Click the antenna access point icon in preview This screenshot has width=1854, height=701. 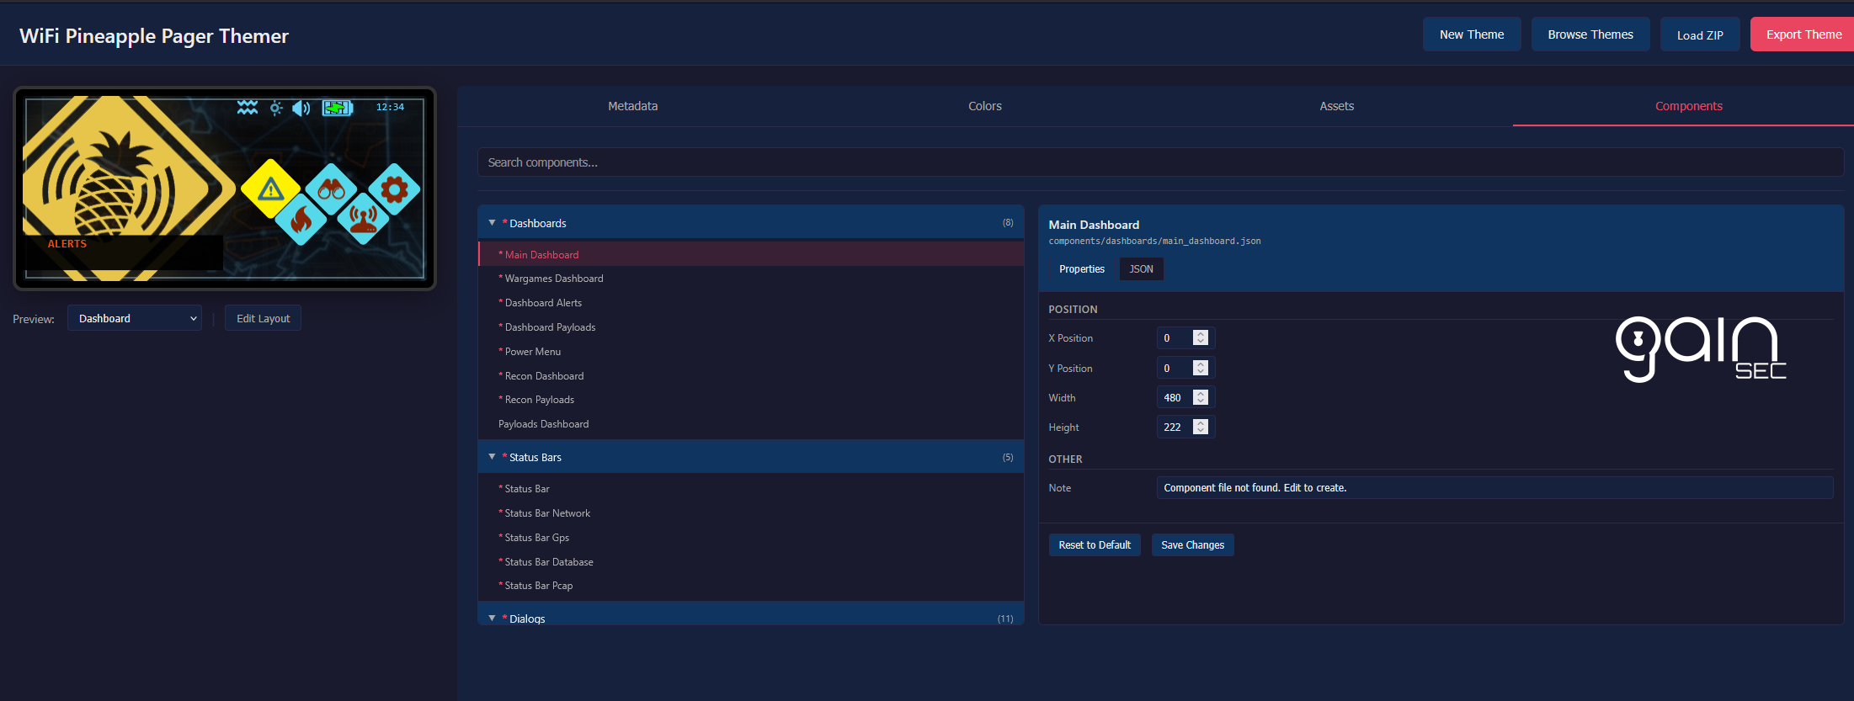pyautogui.click(x=363, y=219)
